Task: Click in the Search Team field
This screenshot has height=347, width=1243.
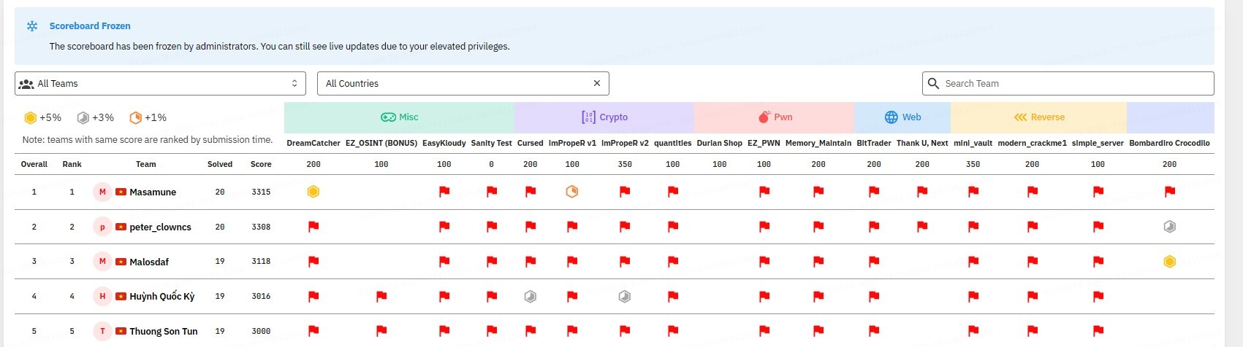Action: pos(1074,84)
